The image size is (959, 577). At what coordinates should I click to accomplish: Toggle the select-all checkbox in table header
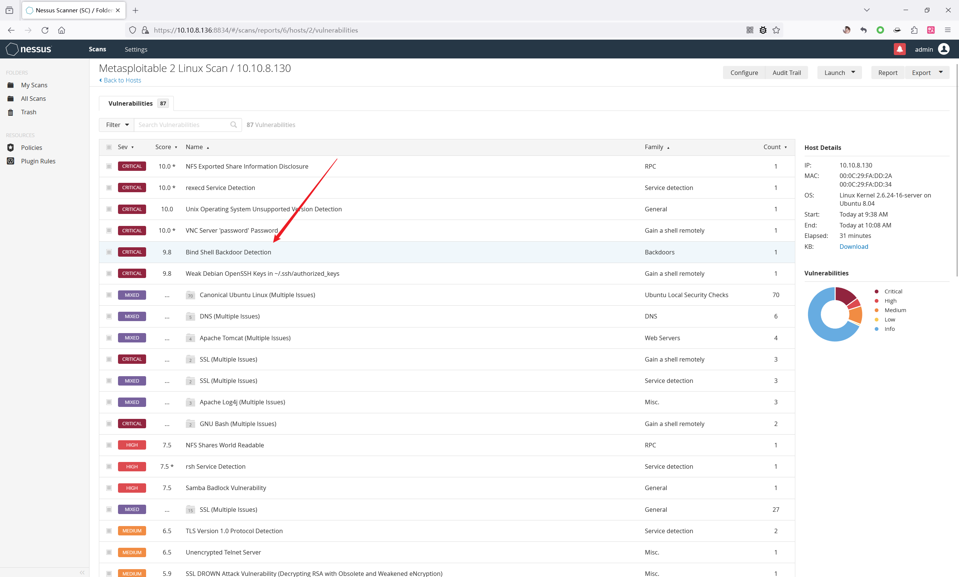click(109, 147)
